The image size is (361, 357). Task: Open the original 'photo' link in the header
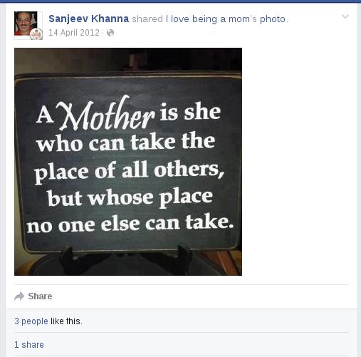click(x=273, y=19)
